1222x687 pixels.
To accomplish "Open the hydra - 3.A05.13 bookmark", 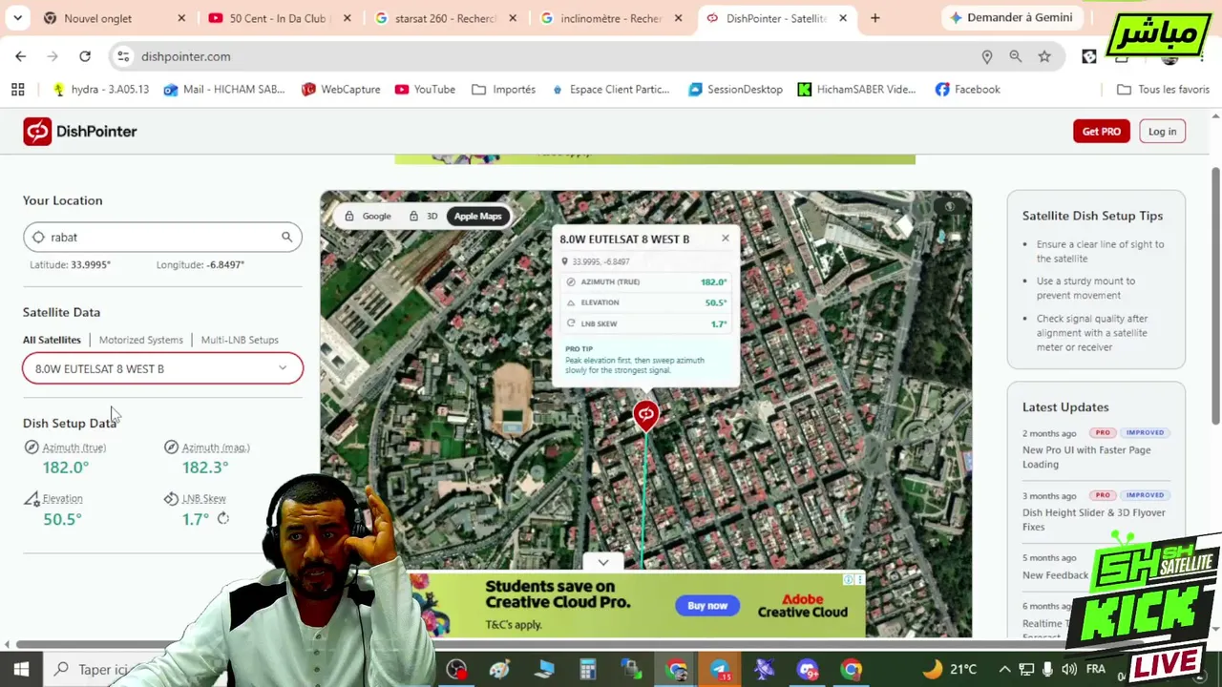I will (101, 89).
